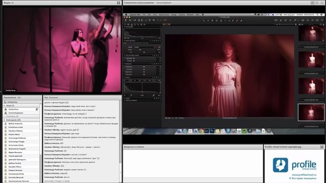Image resolution: width=326 pixels, height=183 pixels.
Task: Open Lightroom from the Dock
Action: 206,131
